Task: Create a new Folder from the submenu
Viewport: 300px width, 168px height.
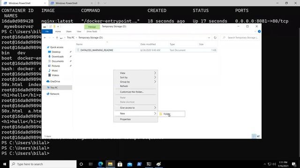Action: click(x=171, y=114)
